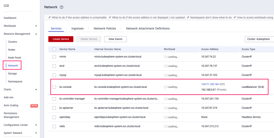Image resolution: width=274 pixels, height=138 pixels.
Task: Click the Access Type column header
Action: [x=248, y=49]
